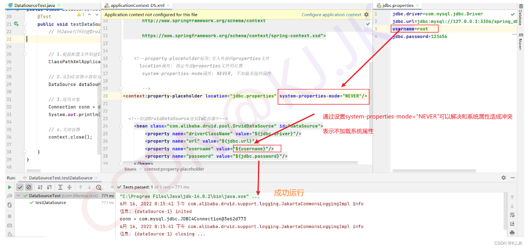Click rerun failed tests icon in Run sidebar
This screenshot has width=529, height=249.
[x=9, y=196]
